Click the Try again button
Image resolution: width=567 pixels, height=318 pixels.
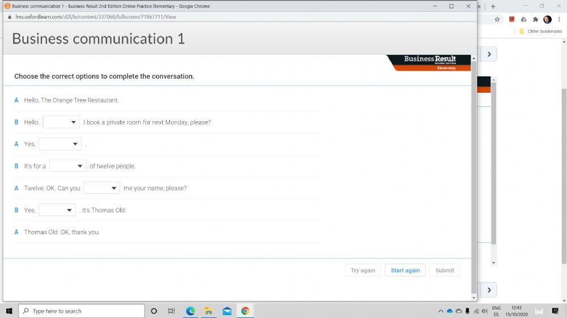click(363, 270)
